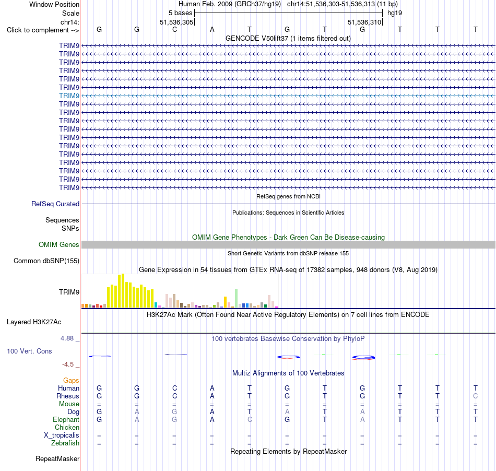
Task: Click the 'Human' species label
Action: [x=68, y=388]
